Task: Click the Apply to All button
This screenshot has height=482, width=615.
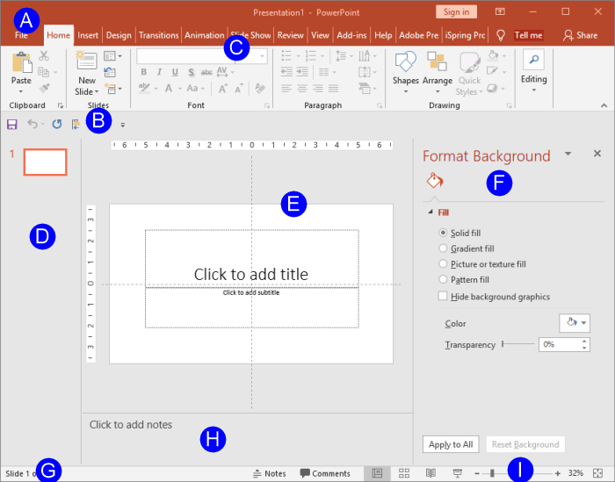Action: [452, 444]
